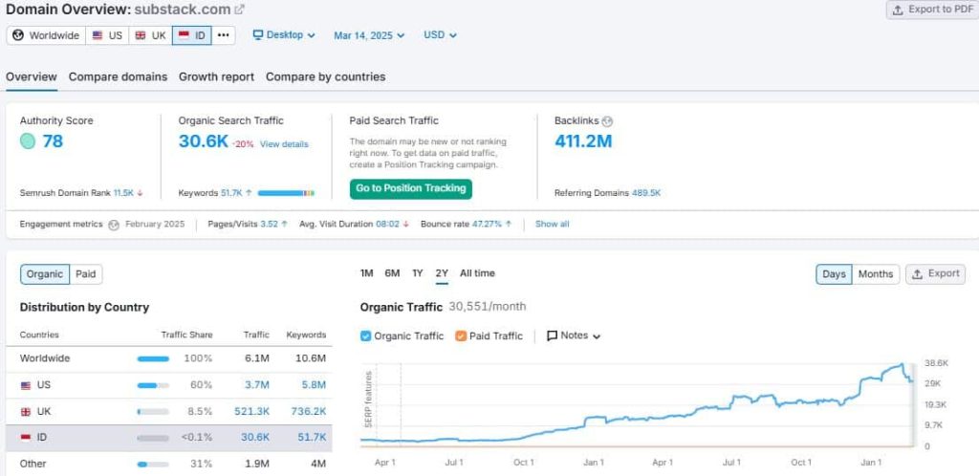Click the Notes speech bubble icon

552,335
